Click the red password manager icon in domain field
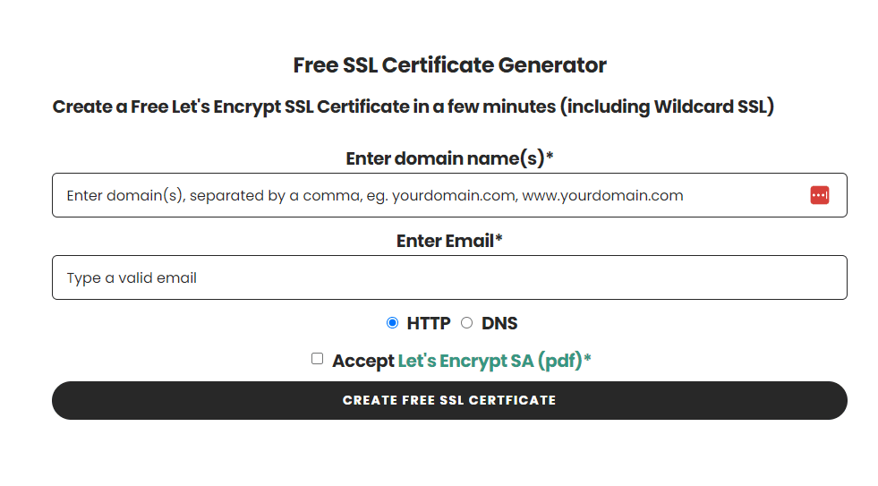 tap(819, 195)
